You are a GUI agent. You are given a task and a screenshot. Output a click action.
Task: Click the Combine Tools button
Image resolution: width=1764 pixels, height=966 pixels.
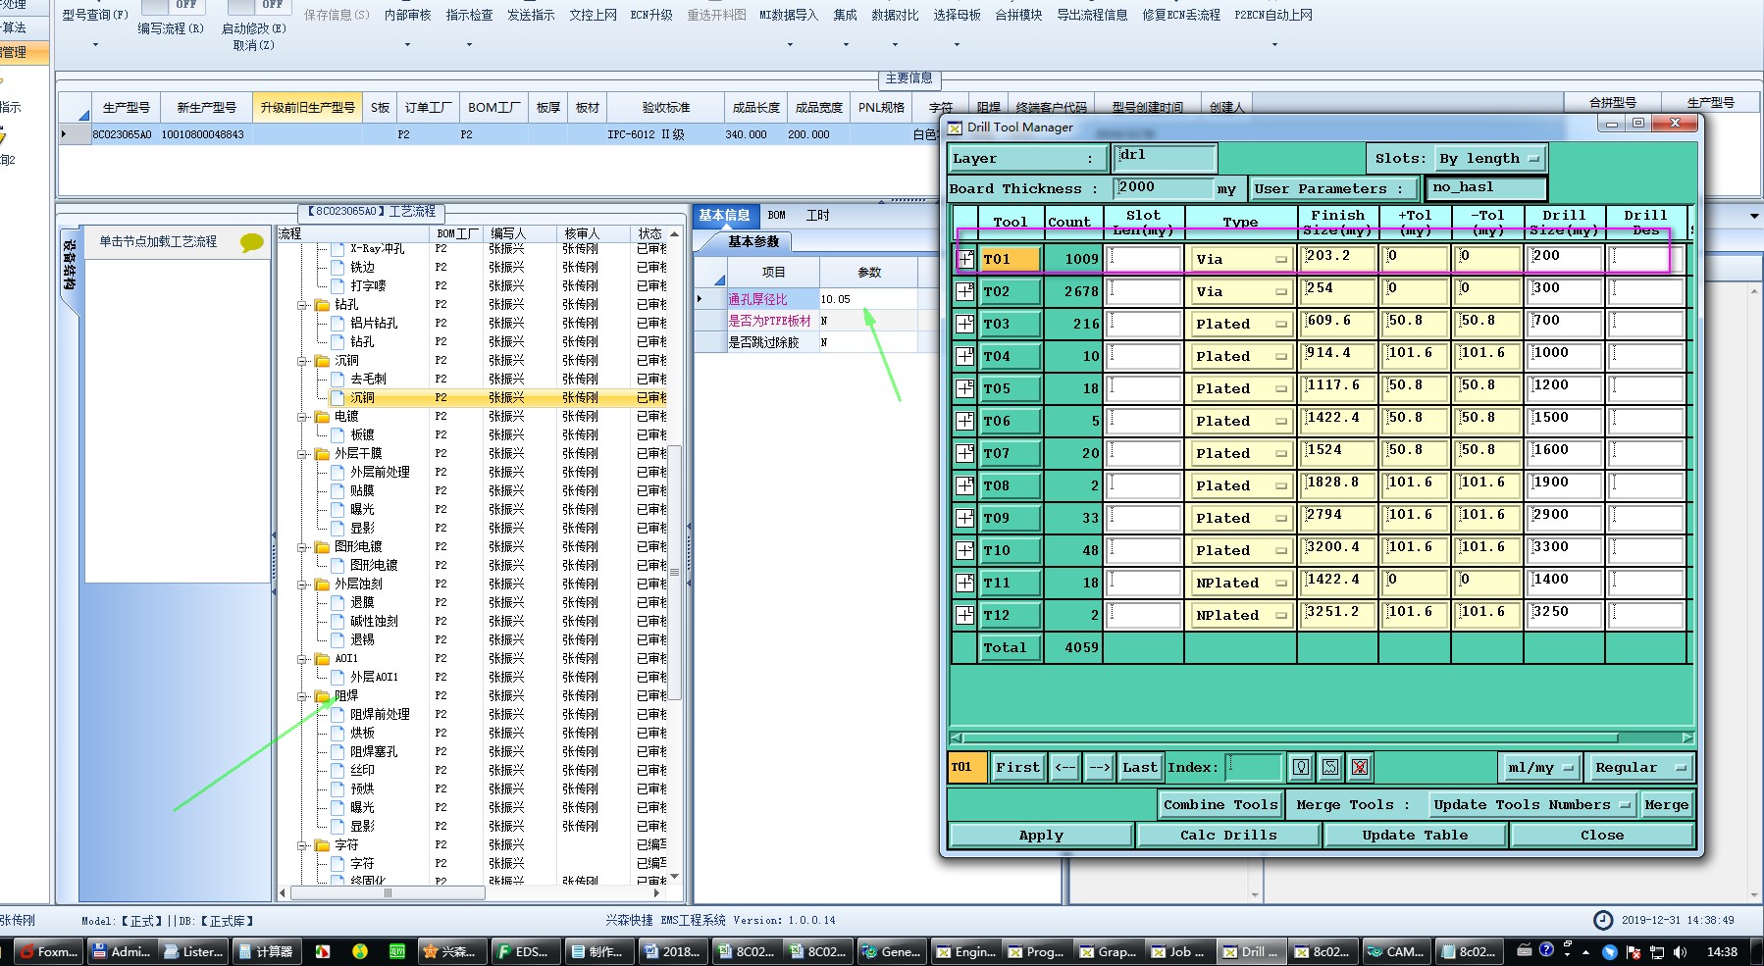[1219, 804]
